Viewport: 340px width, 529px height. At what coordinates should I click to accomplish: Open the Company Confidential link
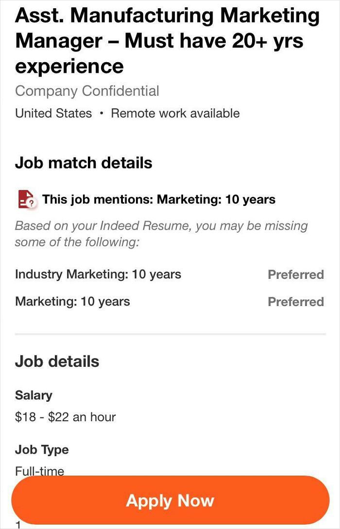(x=87, y=90)
